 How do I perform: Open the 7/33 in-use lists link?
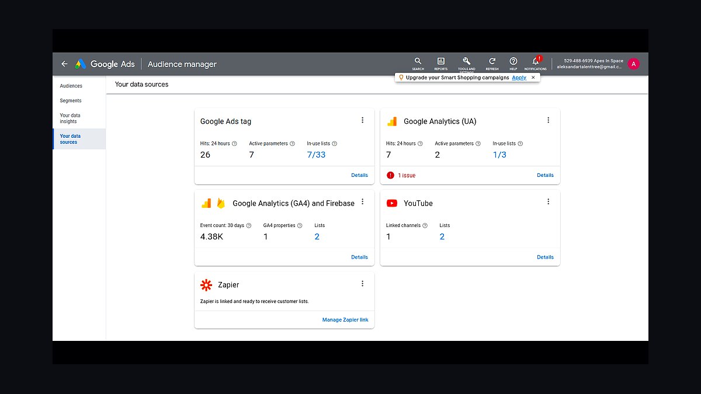coord(316,155)
